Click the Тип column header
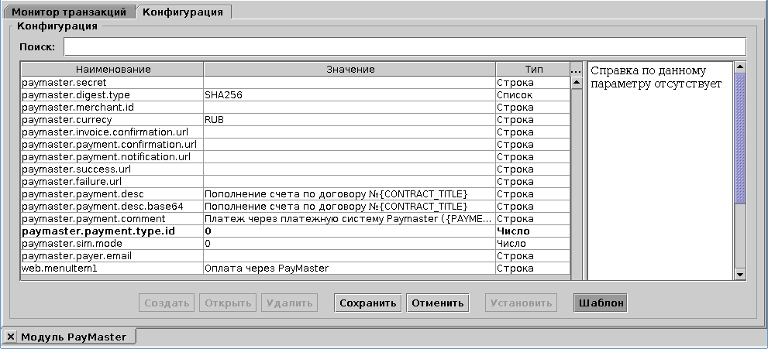The image size is (768, 349). coord(532,70)
